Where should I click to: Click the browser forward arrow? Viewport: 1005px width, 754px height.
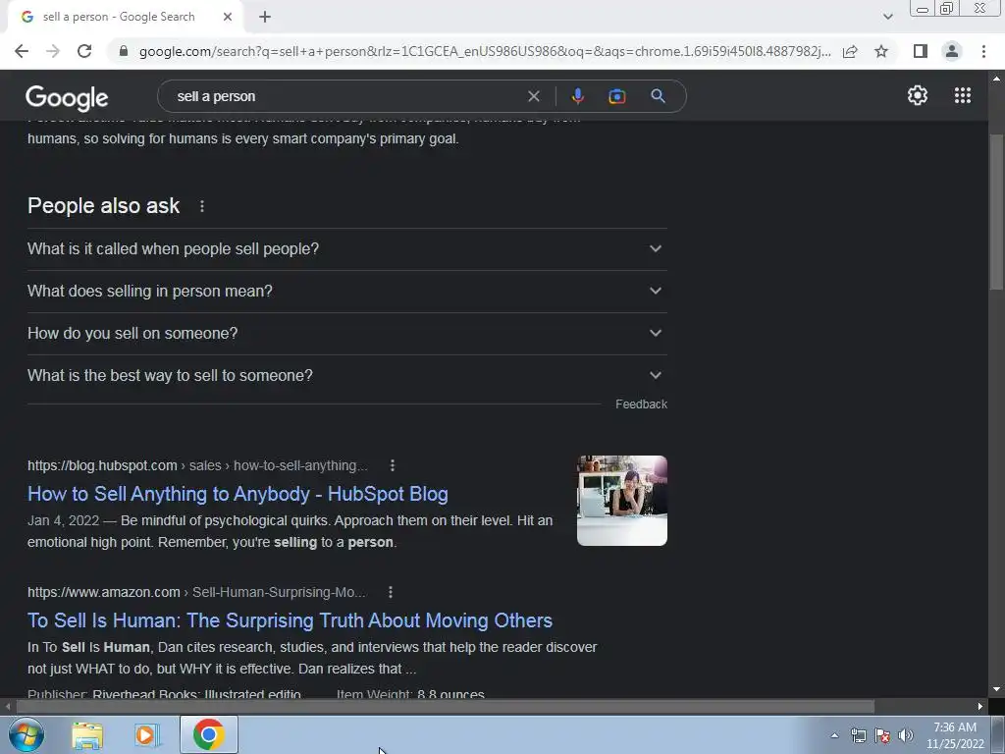point(53,51)
